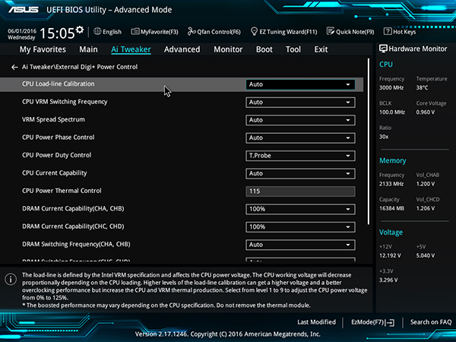Select VRM Spread Spectrum label

pos(53,119)
